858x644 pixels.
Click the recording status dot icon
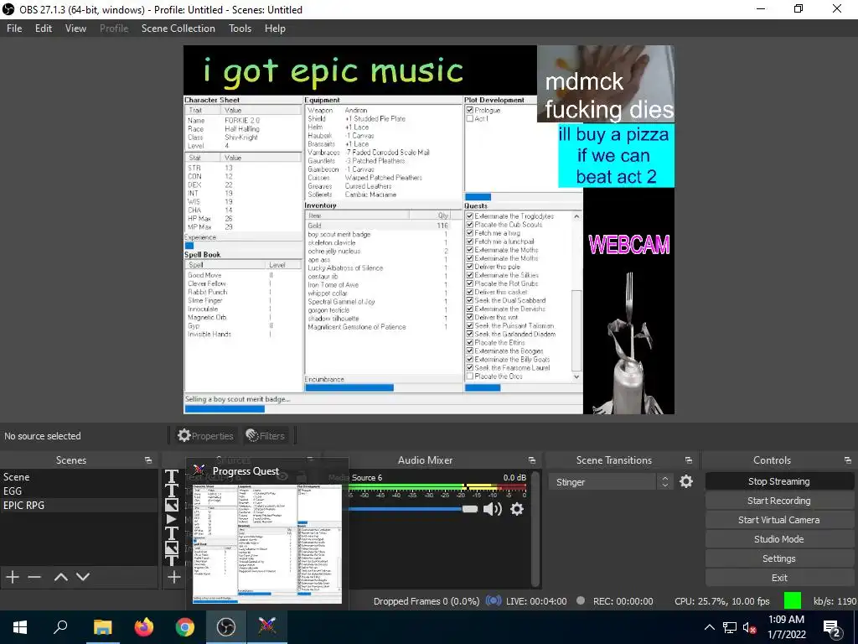[x=581, y=600]
